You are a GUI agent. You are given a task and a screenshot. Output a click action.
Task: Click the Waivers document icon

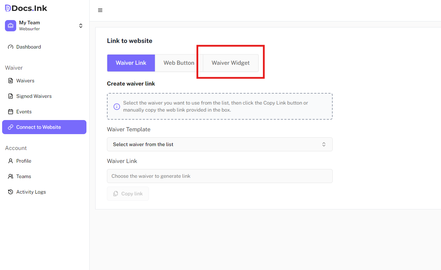pyautogui.click(x=11, y=81)
